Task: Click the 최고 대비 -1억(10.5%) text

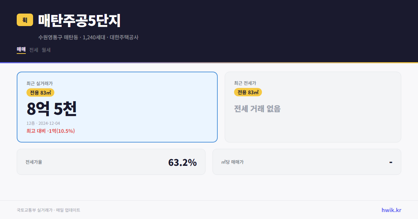Action: point(51,131)
